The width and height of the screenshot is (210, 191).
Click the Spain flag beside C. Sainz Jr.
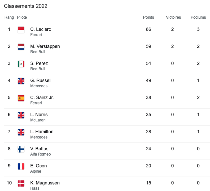[21, 98]
